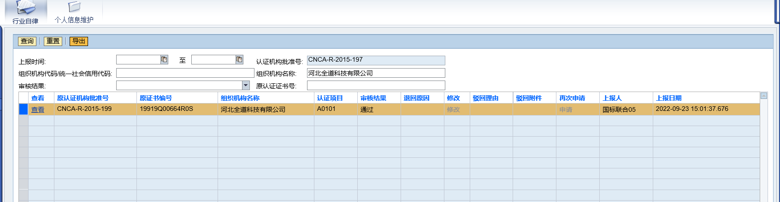
Task: Focus the 上报时间 start date field
Action: [138, 59]
